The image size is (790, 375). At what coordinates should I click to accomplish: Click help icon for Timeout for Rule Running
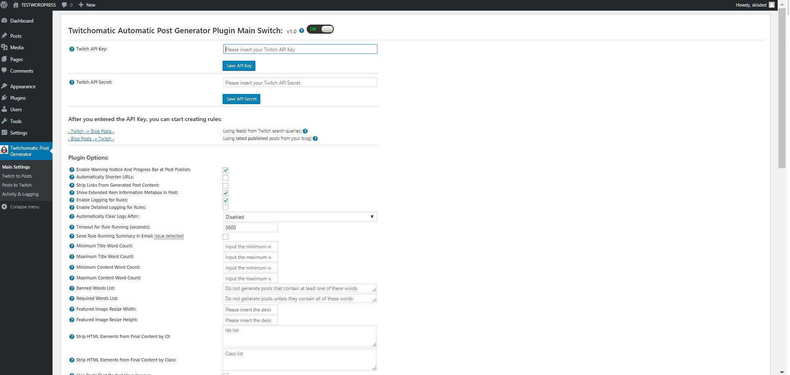click(72, 227)
